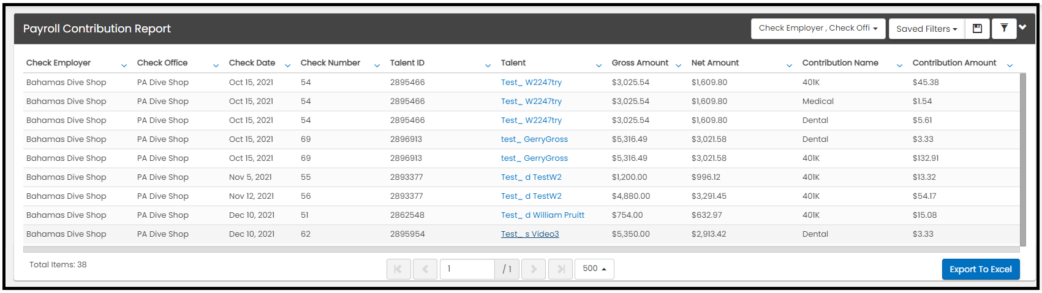Jump to the last page
Image resolution: width=1042 pixels, height=293 pixels.
[561, 269]
